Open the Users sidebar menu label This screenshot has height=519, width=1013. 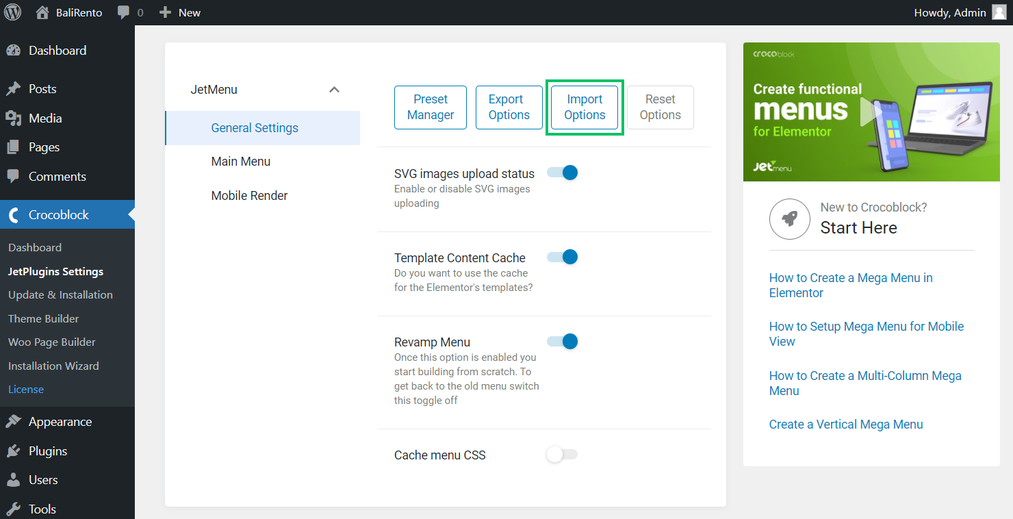pos(43,480)
